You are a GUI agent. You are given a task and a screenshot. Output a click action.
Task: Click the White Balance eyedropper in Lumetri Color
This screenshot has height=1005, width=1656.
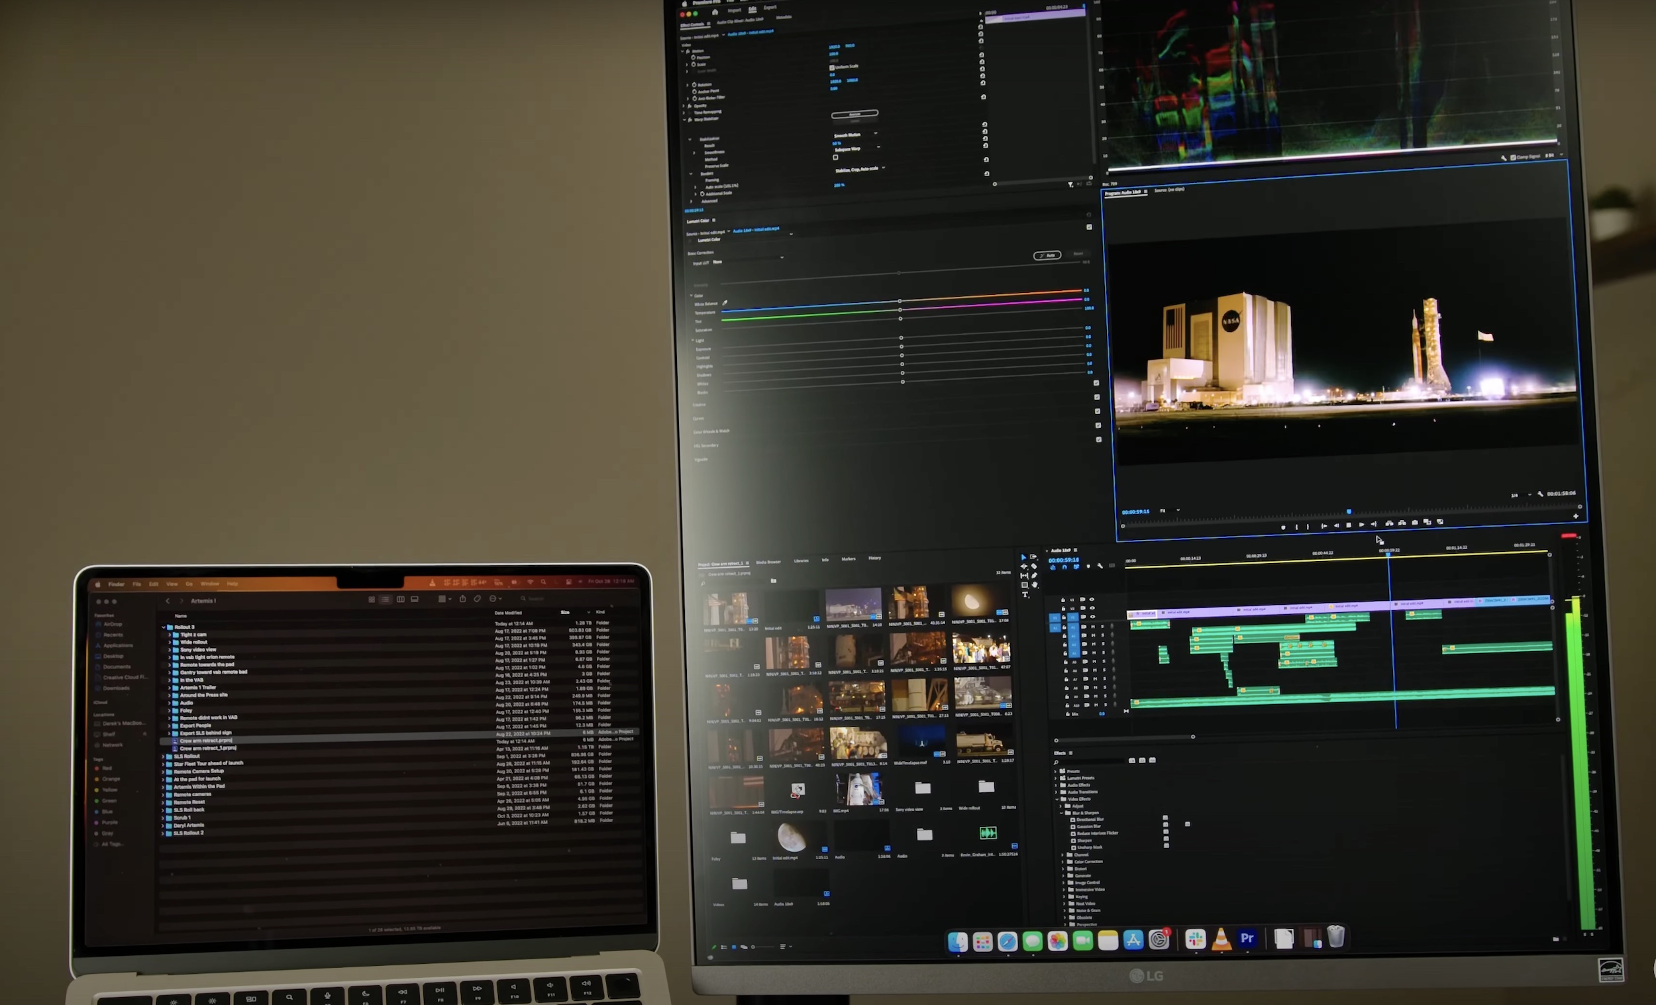point(725,303)
